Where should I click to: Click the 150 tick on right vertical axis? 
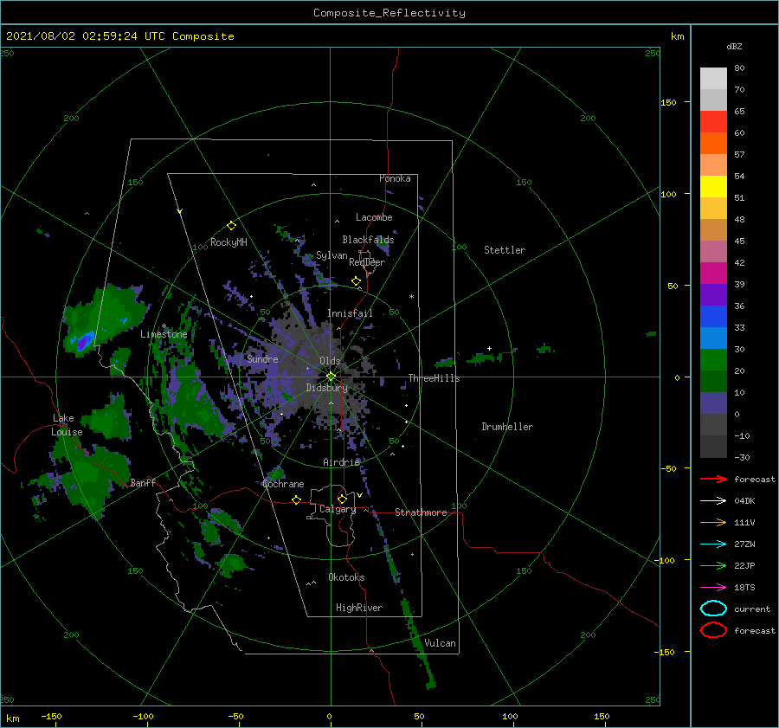tap(669, 102)
